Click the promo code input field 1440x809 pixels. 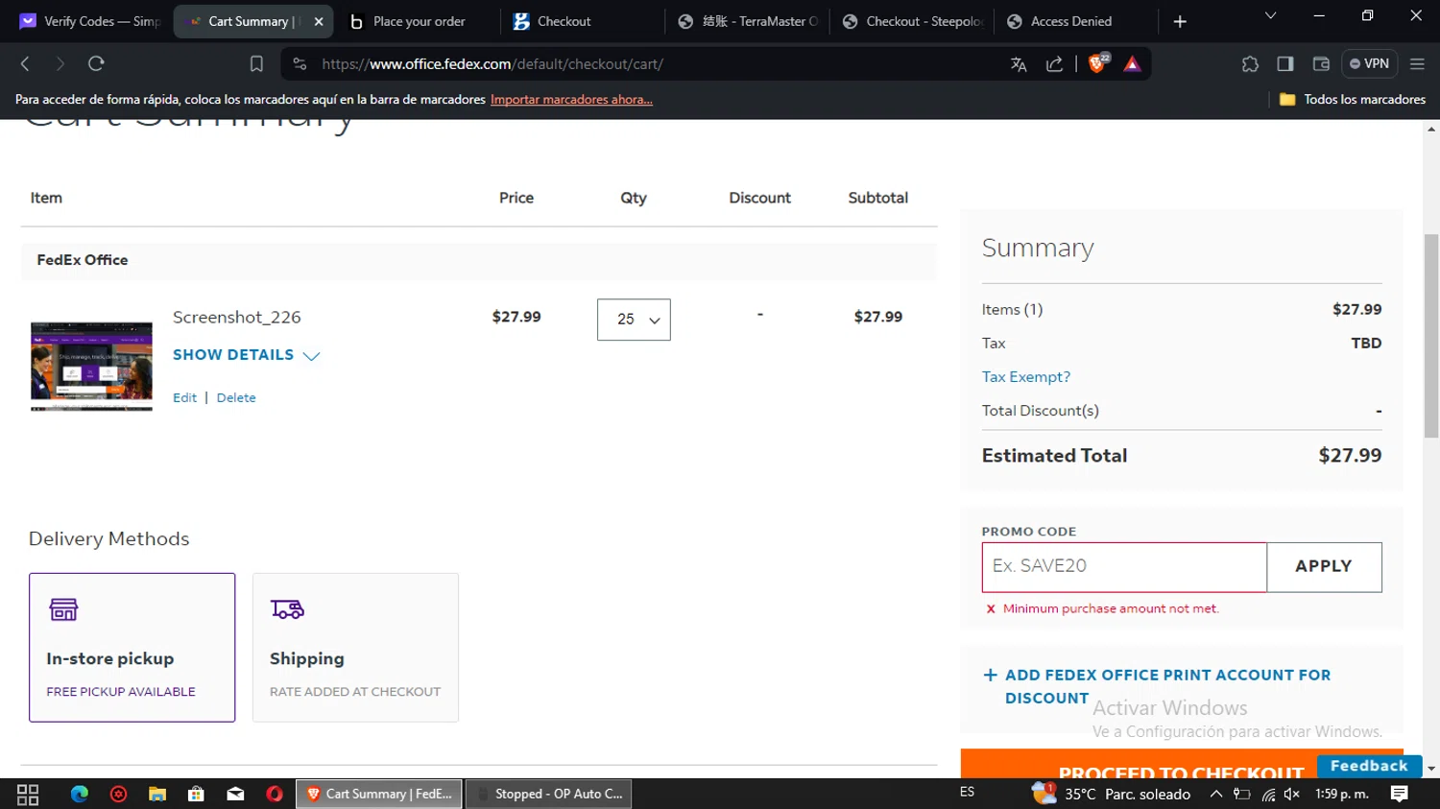(1124, 566)
